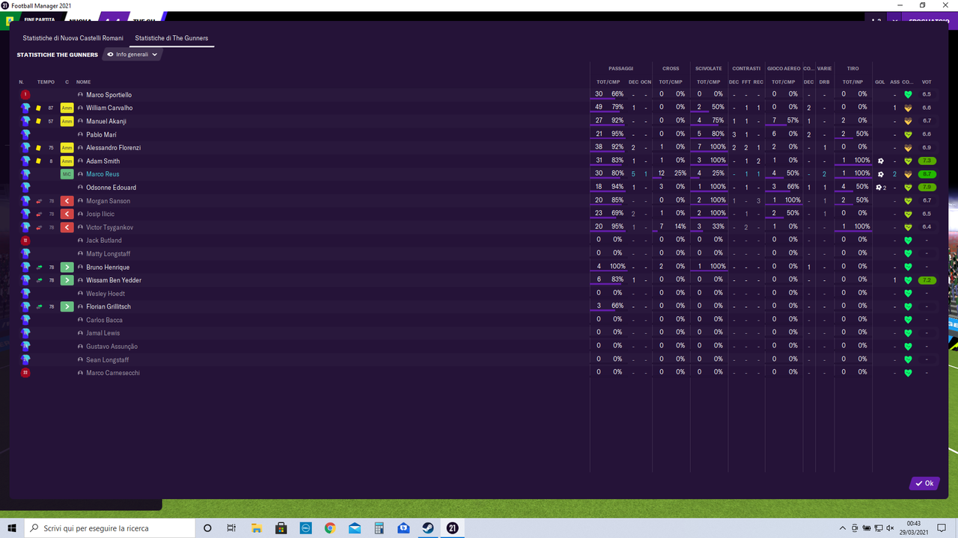958x538 pixels.
Task: Open Task View from the taskbar
Action: (x=232, y=528)
